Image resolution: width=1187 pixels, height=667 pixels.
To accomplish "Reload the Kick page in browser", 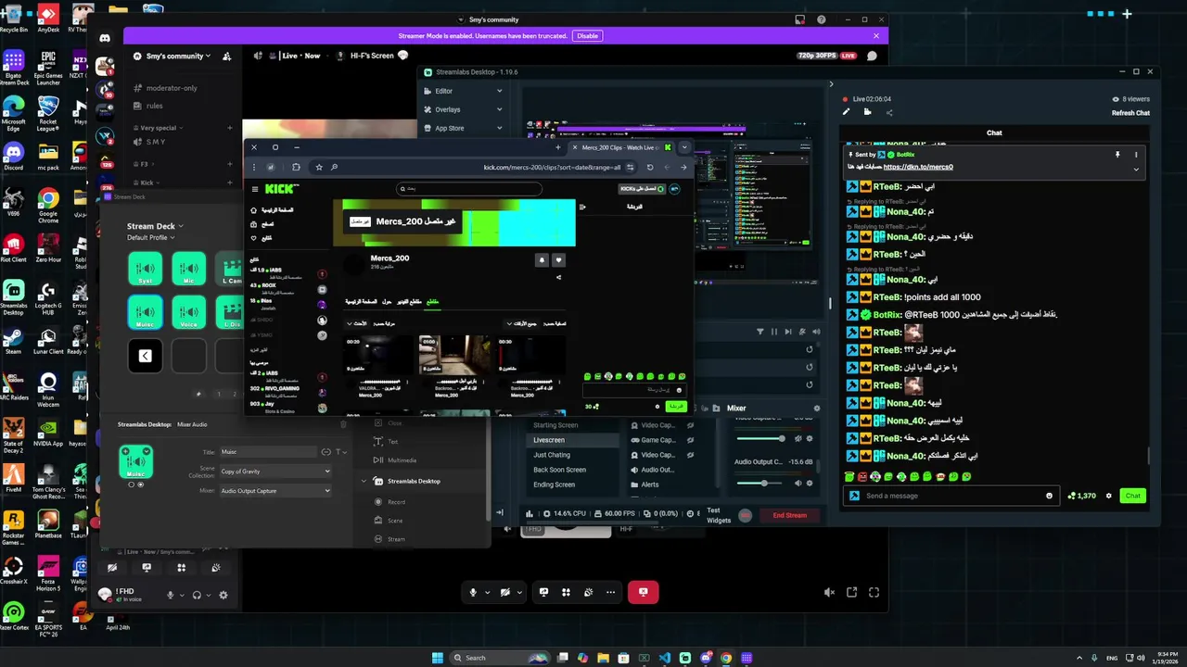I will pyautogui.click(x=650, y=167).
